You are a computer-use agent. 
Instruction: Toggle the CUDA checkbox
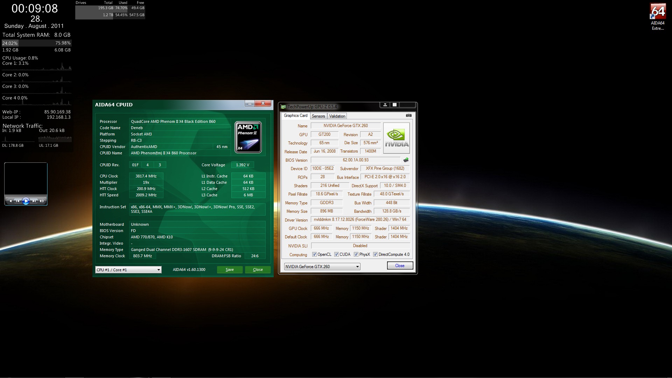point(336,254)
